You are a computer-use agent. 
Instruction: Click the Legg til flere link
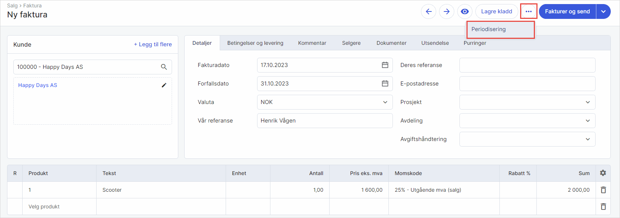tap(153, 44)
